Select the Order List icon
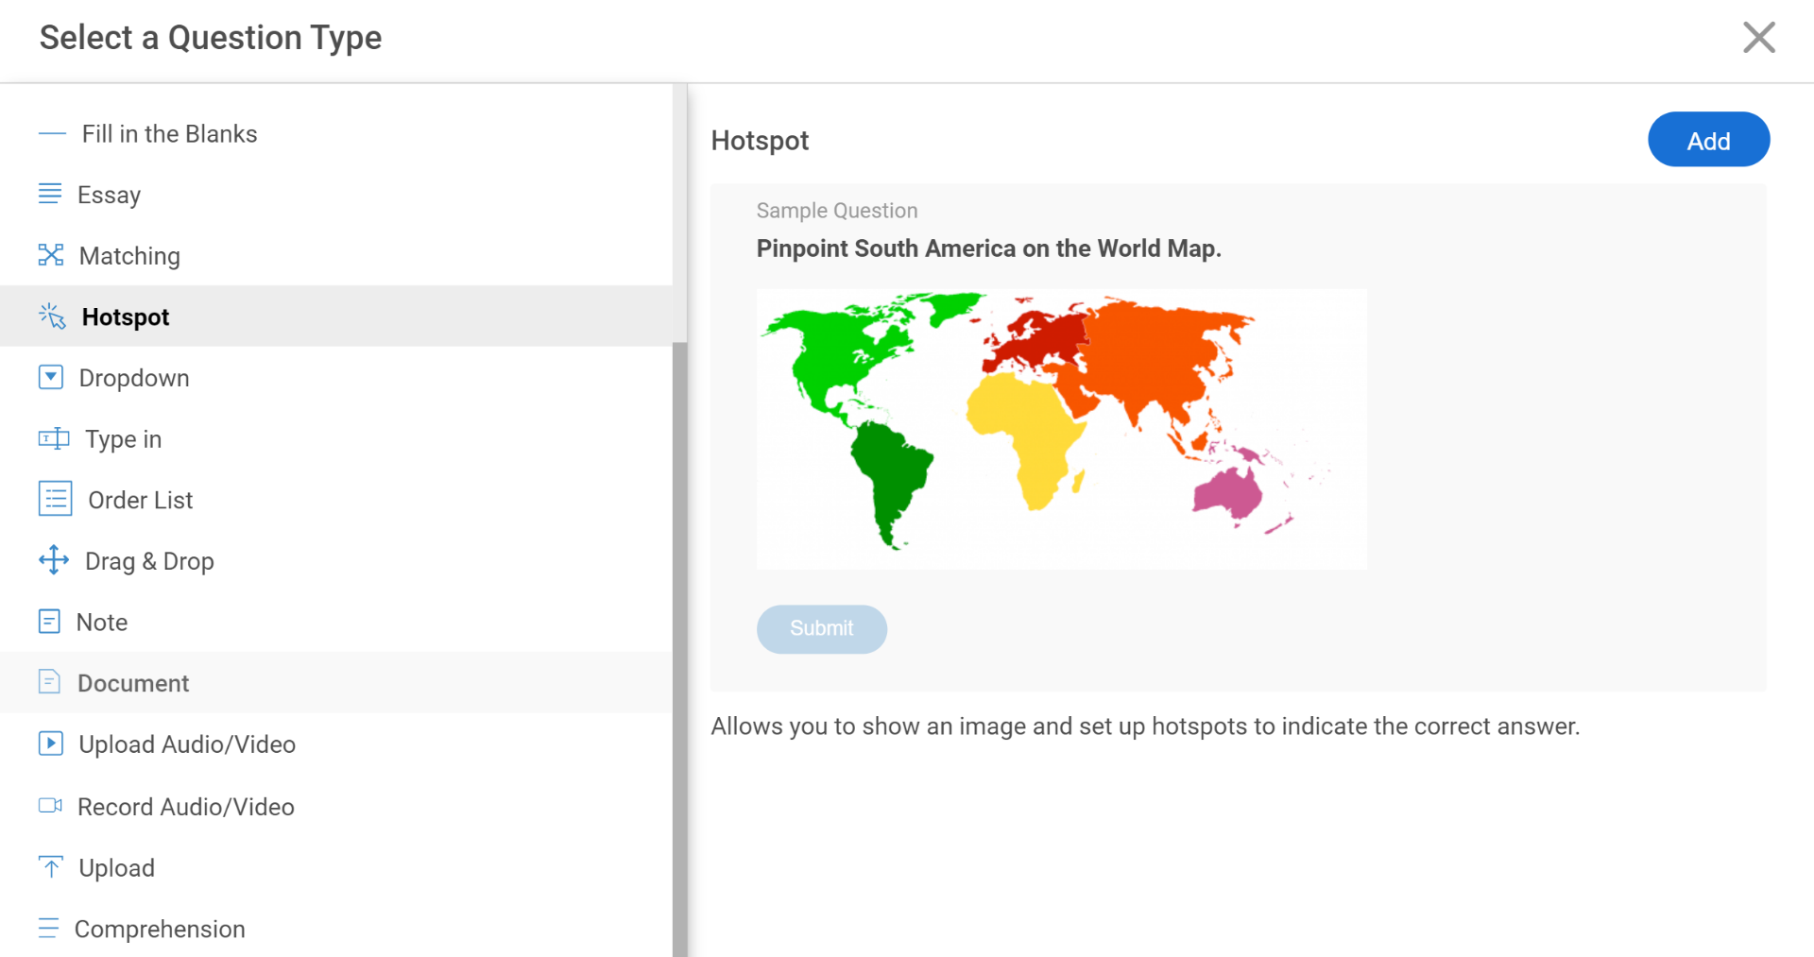This screenshot has height=957, width=1814. (55, 499)
